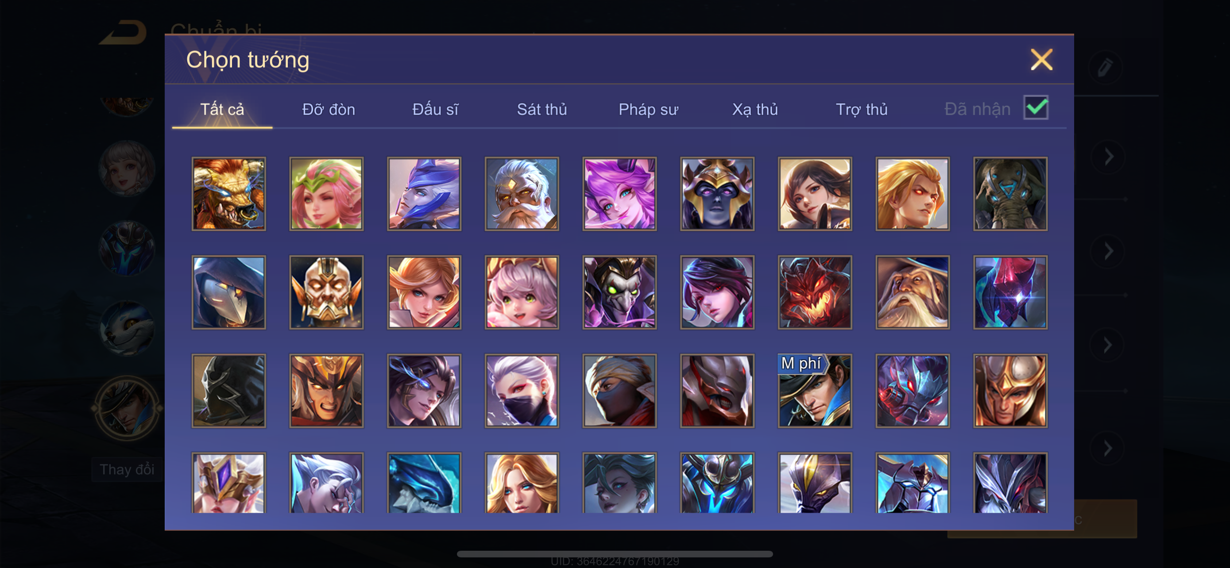Choose the red lava demon hero

click(815, 292)
